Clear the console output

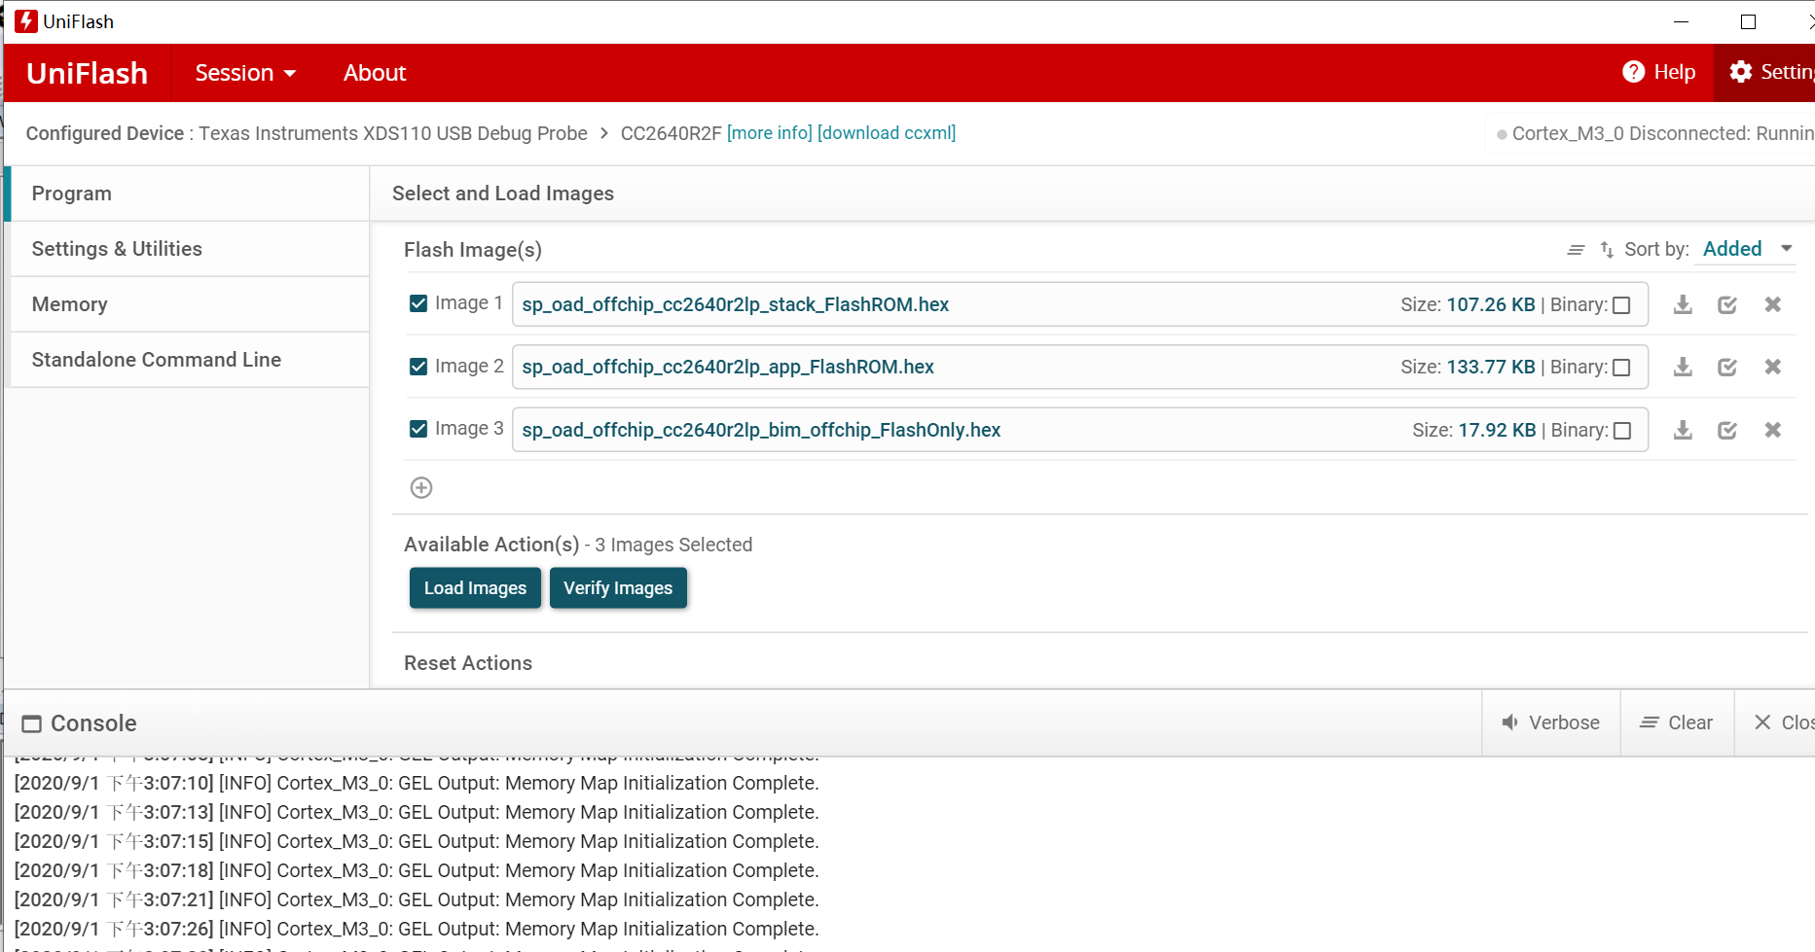pos(1677,723)
